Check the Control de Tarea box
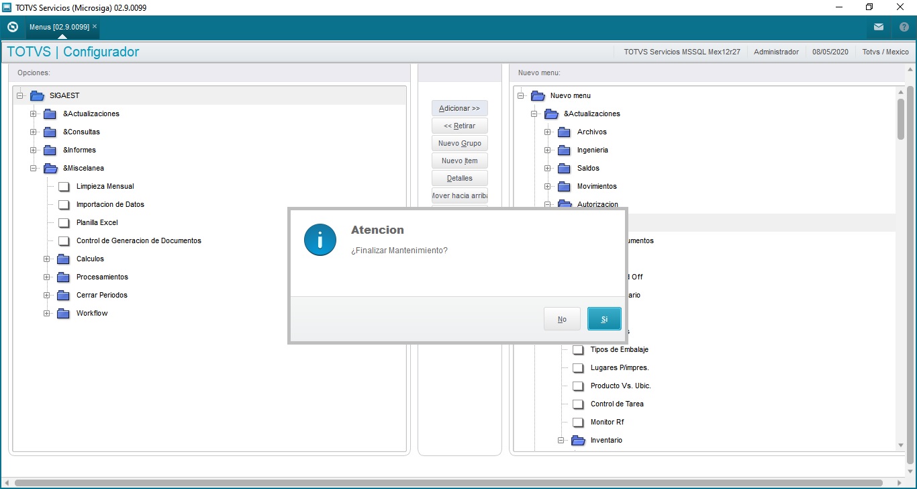 [578, 404]
